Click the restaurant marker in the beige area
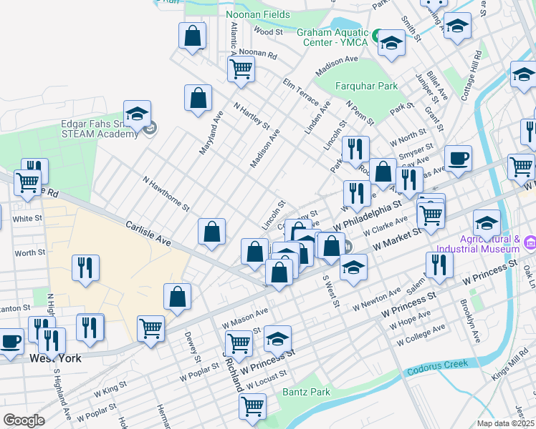 tap(85, 269)
